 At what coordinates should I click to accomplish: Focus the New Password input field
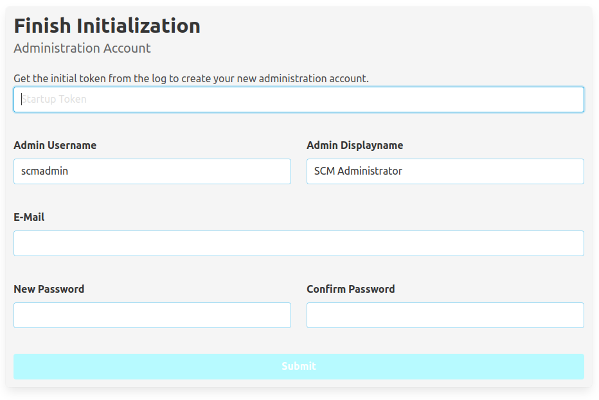click(x=152, y=315)
